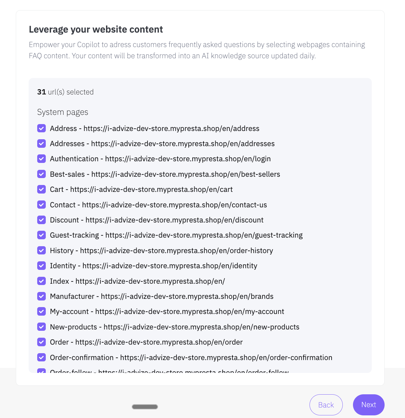Toggle the Discount page checkbox
Screen dimensions: 405x418
coord(41,220)
